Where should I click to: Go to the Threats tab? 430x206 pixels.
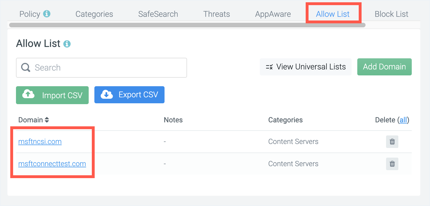coord(216,14)
